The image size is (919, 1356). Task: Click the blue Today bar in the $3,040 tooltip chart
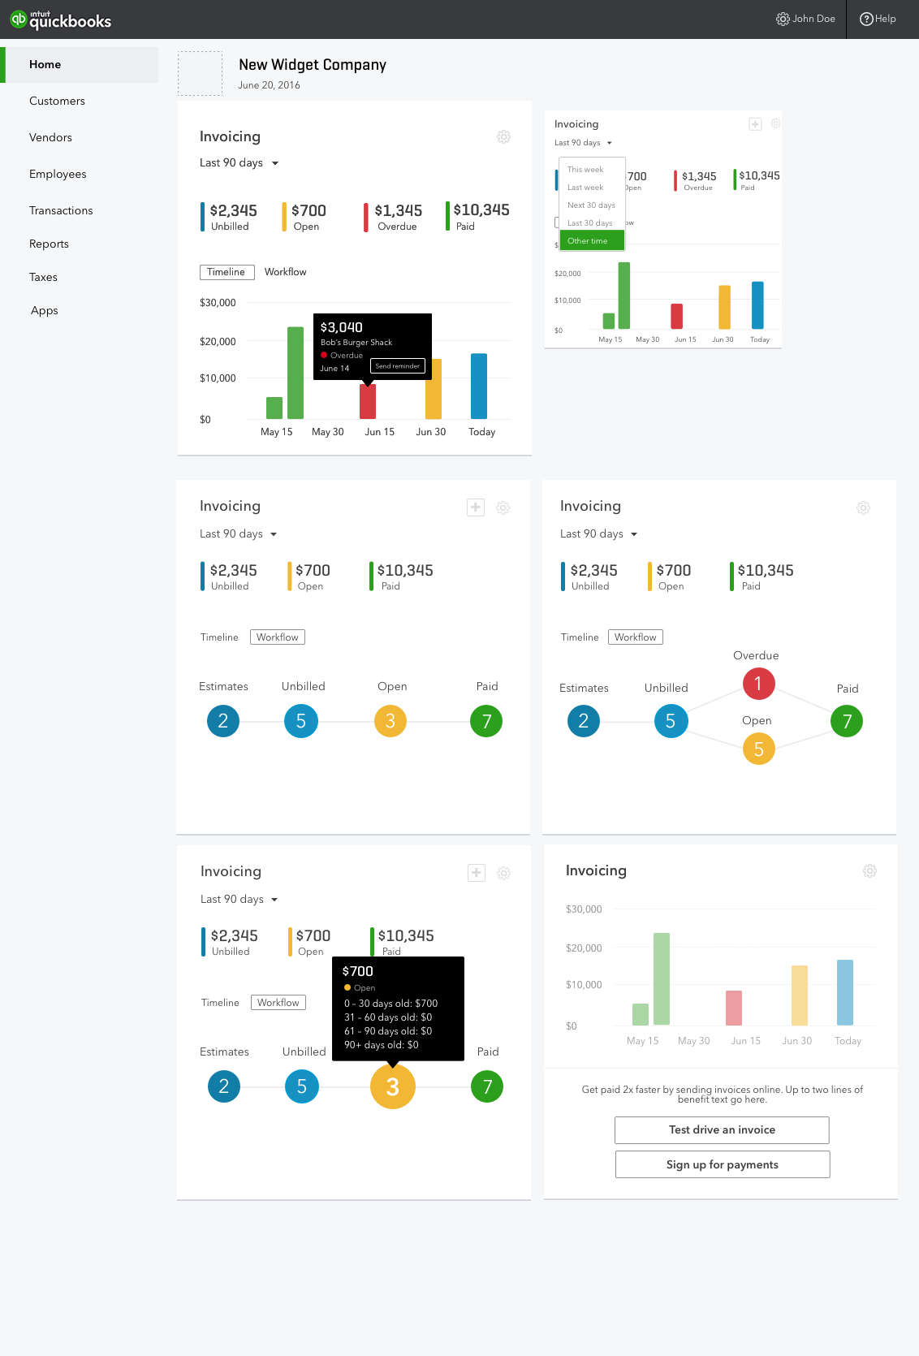point(479,387)
